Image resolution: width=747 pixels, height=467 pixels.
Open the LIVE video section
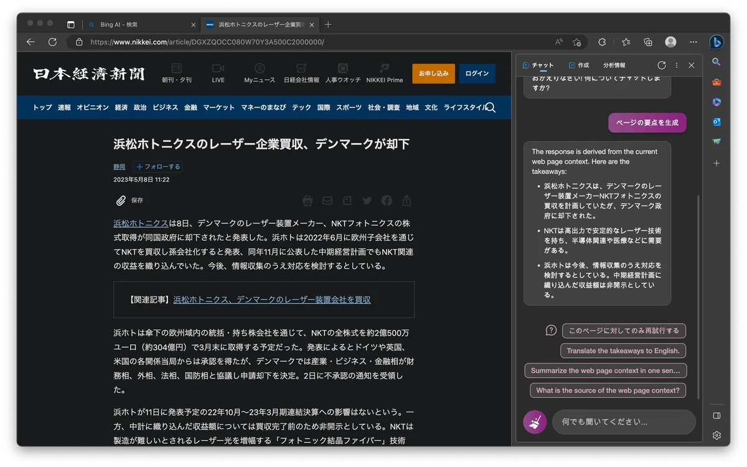pos(218,73)
